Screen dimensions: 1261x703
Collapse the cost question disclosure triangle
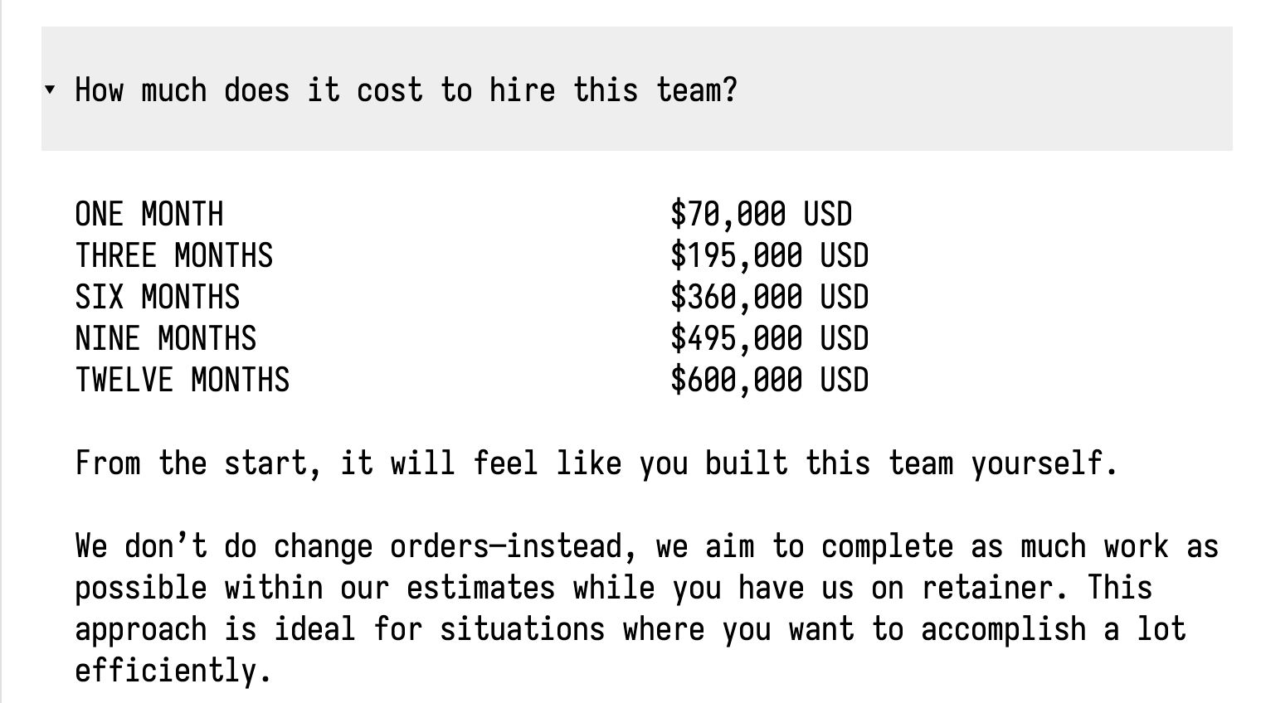tap(51, 90)
